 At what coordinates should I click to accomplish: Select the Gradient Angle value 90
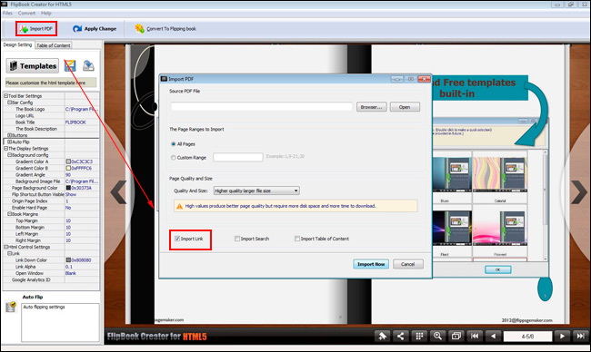point(68,175)
